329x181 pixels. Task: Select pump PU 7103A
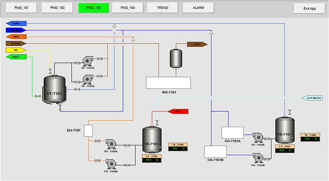point(258,138)
